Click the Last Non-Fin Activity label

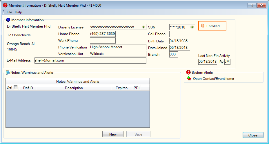pyautogui.click(x=214, y=56)
